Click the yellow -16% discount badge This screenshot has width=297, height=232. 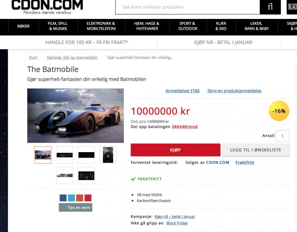pos(279,111)
